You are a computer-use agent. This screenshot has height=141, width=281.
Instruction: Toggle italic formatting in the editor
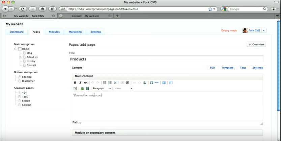pyautogui.click(x=80, y=83)
